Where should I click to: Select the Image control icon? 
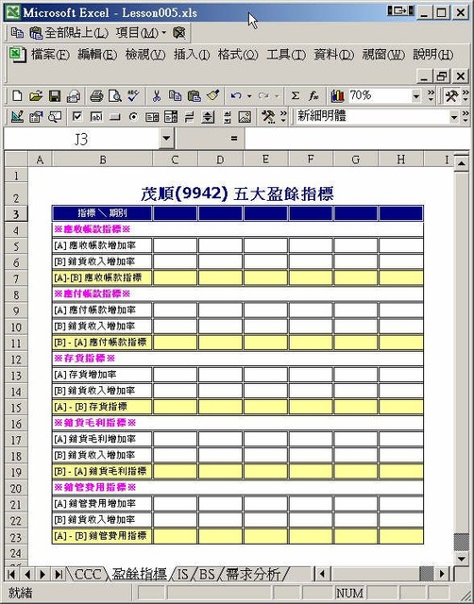pyautogui.click(x=245, y=116)
